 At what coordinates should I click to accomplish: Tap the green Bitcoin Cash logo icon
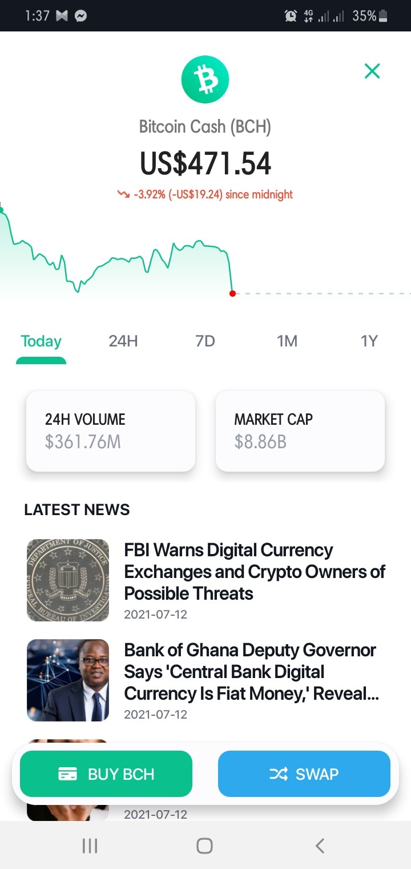(x=205, y=79)
